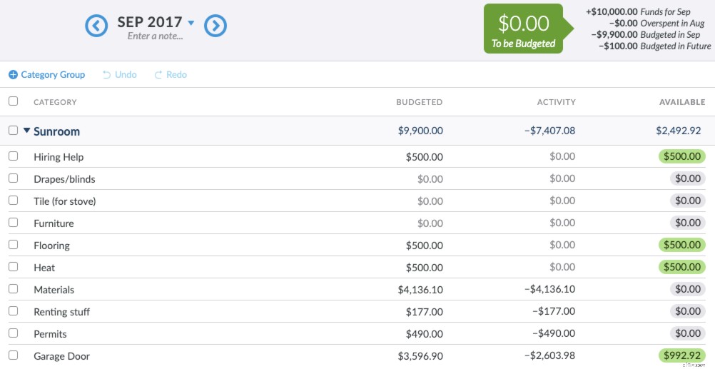
Task: Toggle the Sunroom group checkbox
Action: [x=13, y=131]
